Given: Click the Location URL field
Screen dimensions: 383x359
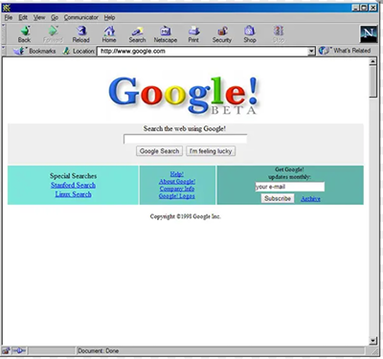Looking at the screenshot, I should click(x=203, y=51).
